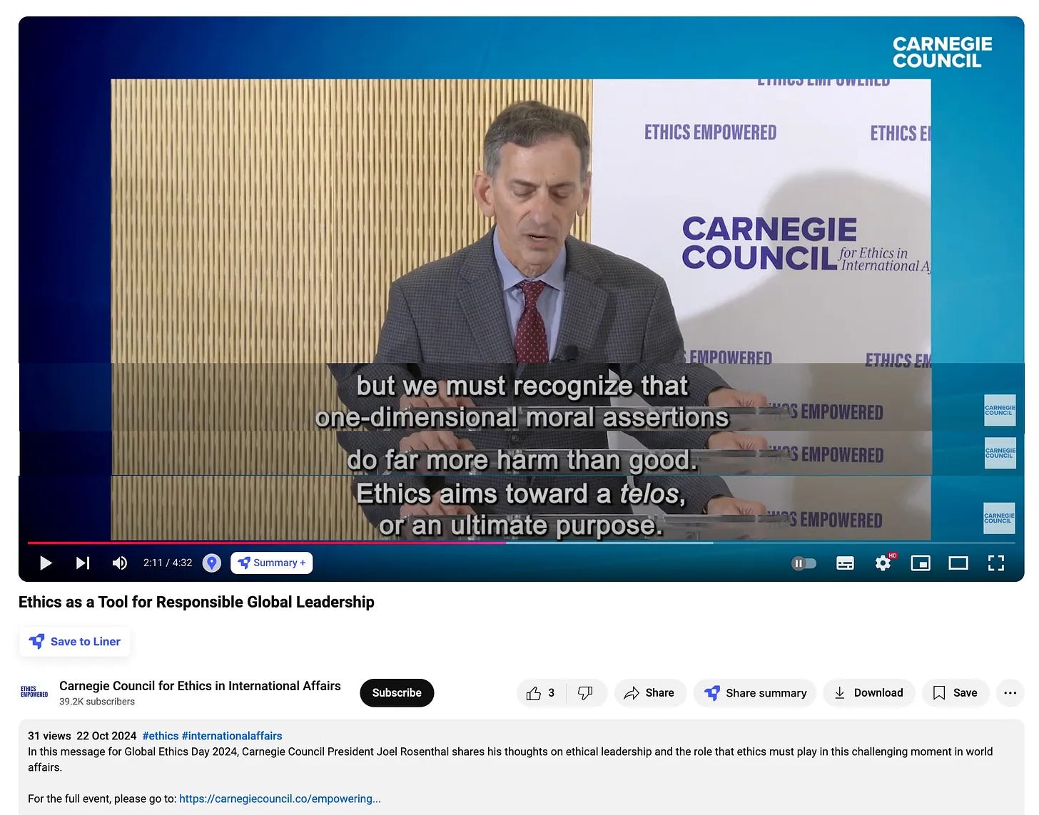Dislike the video

tap(586, 693)
